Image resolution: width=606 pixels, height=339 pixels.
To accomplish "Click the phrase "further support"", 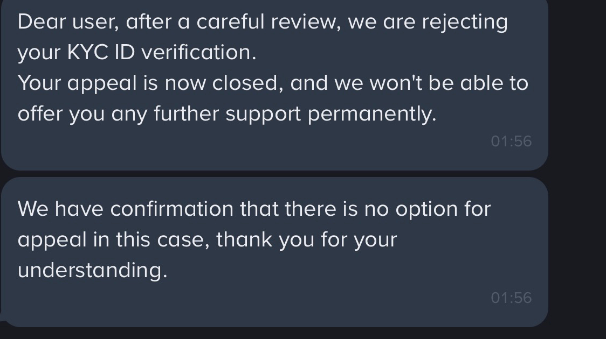I will [x=228, y=114].
